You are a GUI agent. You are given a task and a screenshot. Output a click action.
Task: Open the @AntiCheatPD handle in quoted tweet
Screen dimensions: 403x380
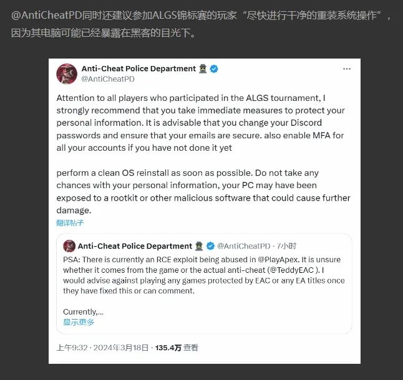[x=244, y=246]
